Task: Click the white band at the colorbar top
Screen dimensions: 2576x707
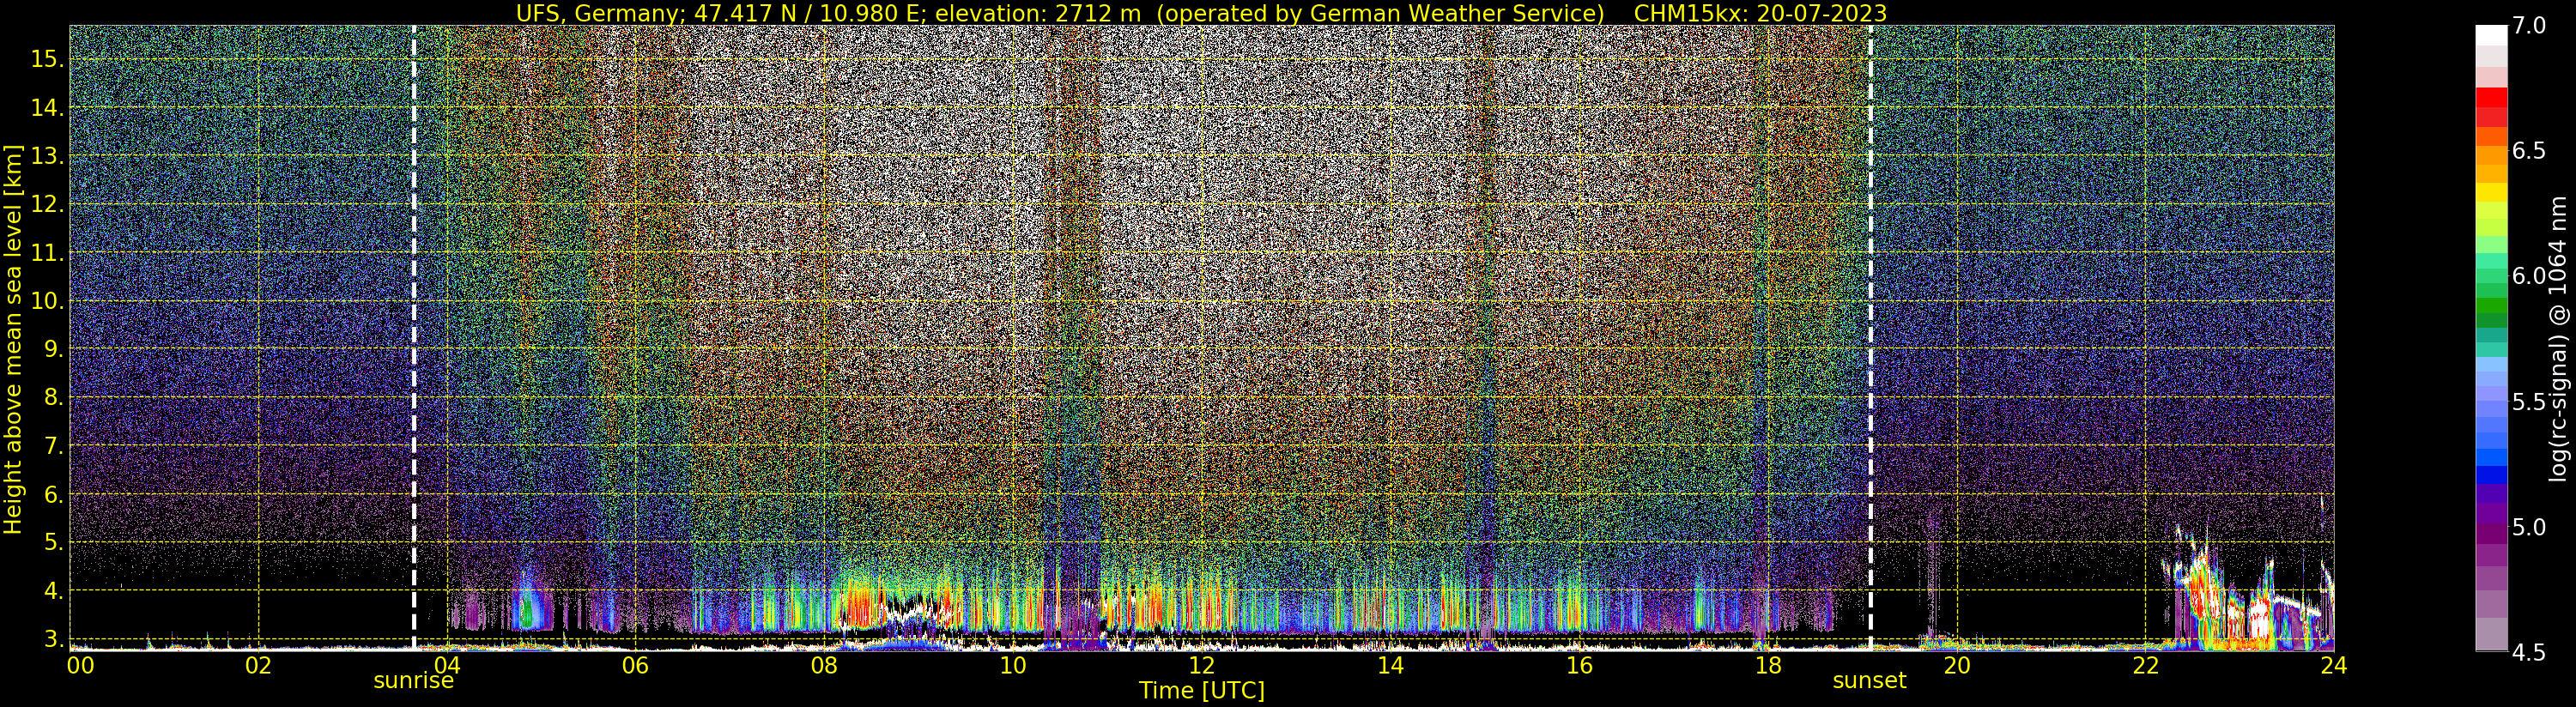Action: point(2491,35)
